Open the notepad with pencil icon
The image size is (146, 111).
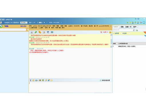pyautogui.click(x=44, y=32)
